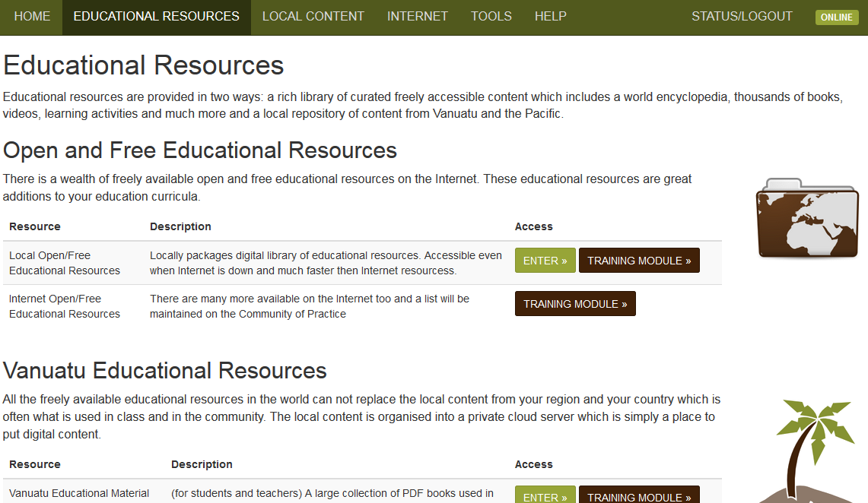Open the Training Module for local resources
868x503 pixels.
pyautogui.click(x=639, y=260)
